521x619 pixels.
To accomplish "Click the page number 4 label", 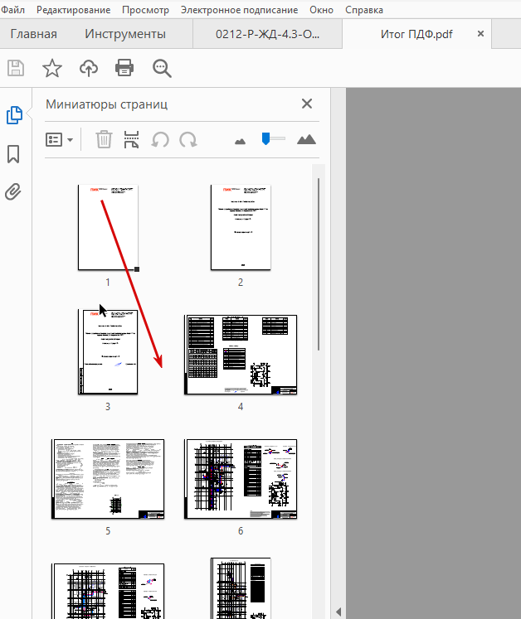I will tap(241, 407).
